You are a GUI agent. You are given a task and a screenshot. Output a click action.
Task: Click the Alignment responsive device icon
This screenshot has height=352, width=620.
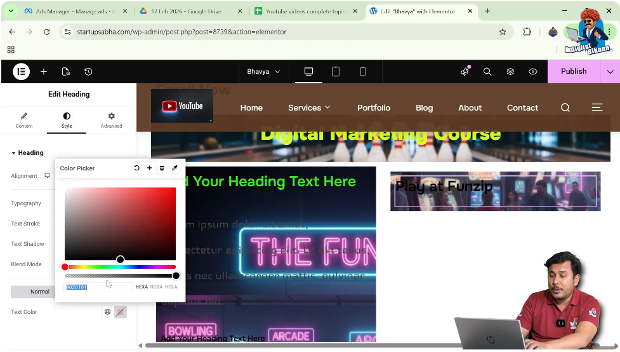pyautogui.click(x=48, y=175)
